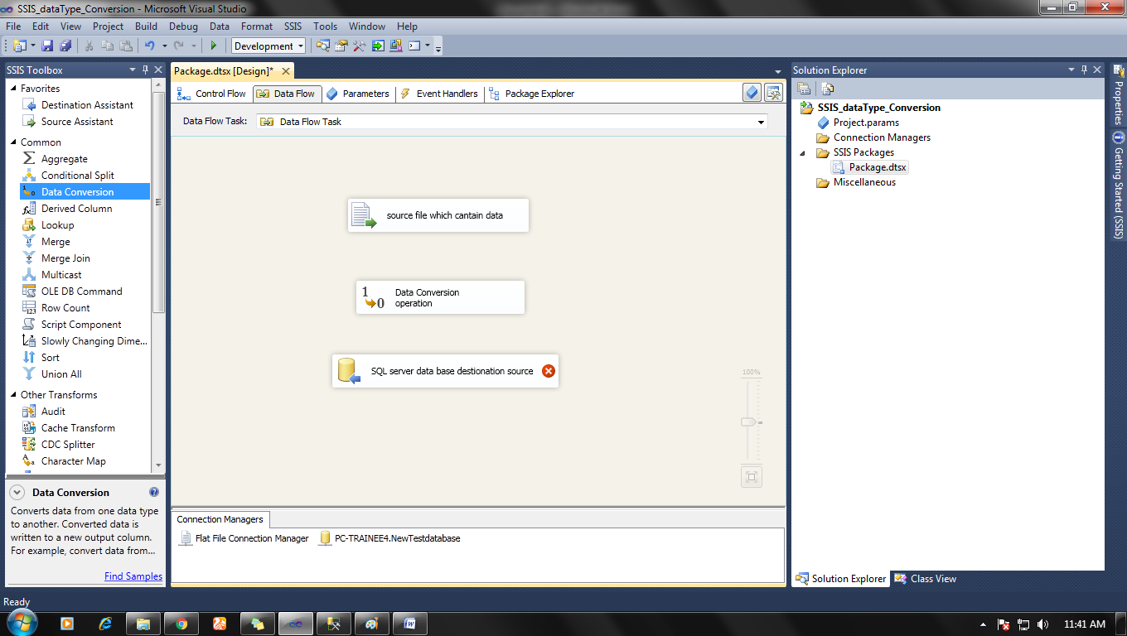Click the Save toolbar icon

(x=47, y=46)
